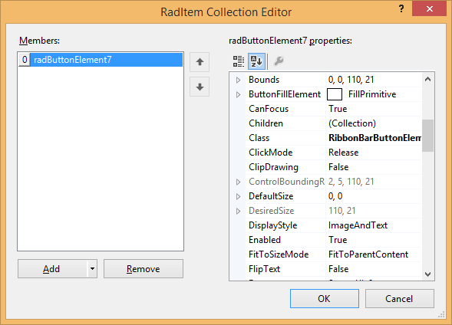Switch property grid to Alphabetical sort
This screenshot has width=452, height=325.
coord(256,61)
